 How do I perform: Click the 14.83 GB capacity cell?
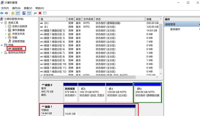coord(152,30)
